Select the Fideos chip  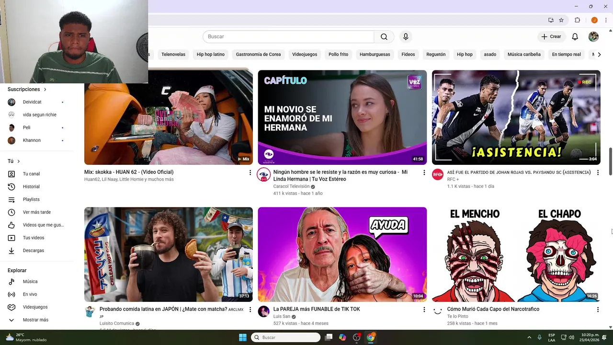(408, 55)
